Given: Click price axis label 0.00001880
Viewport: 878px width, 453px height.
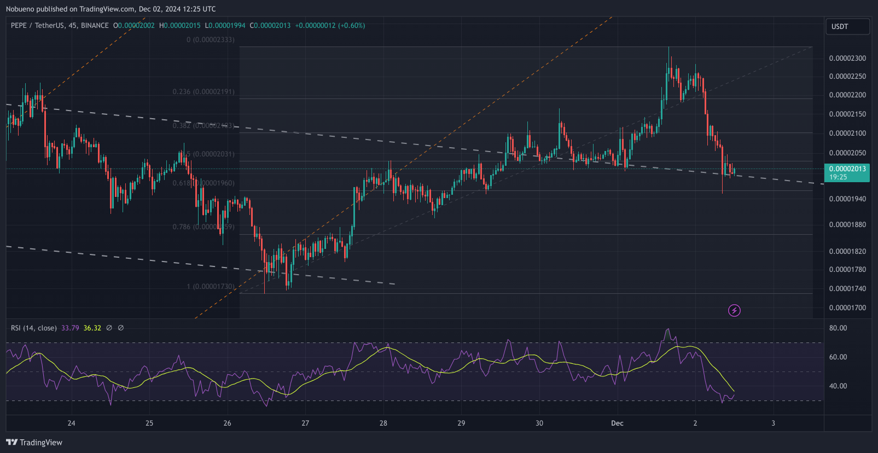Looking at the screenshot, I should 847,224.
